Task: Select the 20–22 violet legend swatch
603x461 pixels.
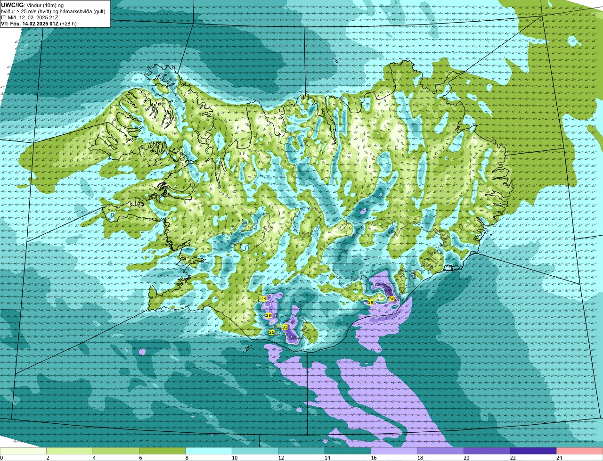Action: (487, 451)
